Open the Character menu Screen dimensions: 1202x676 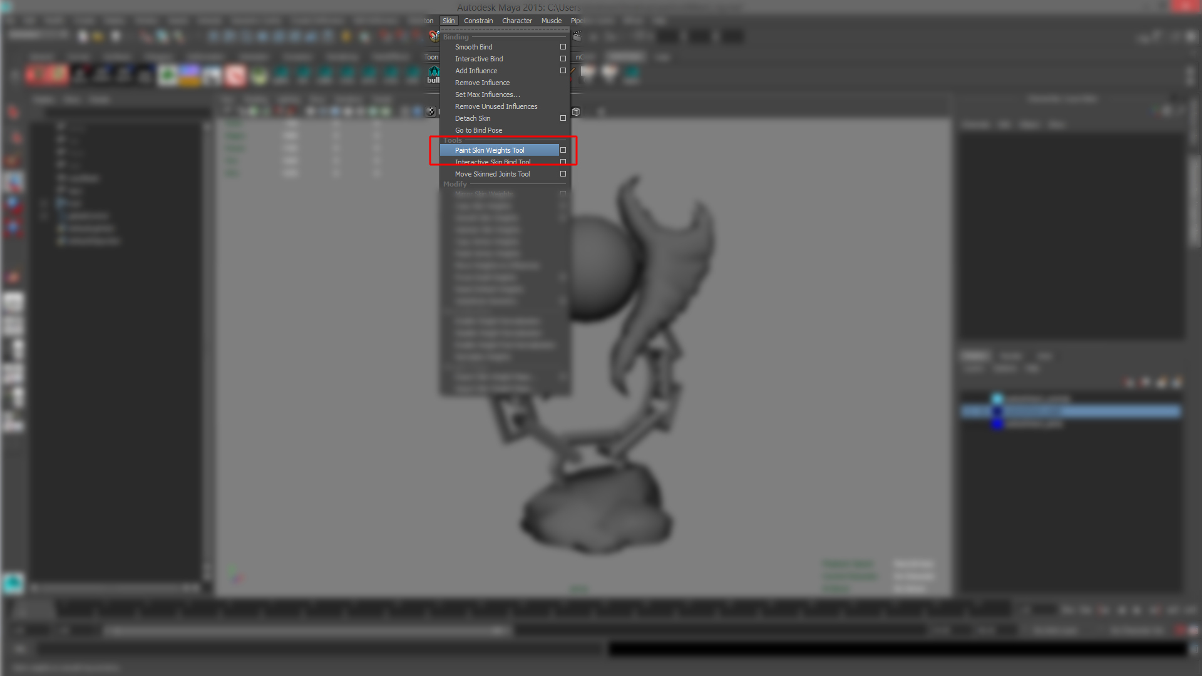point(516,21)
